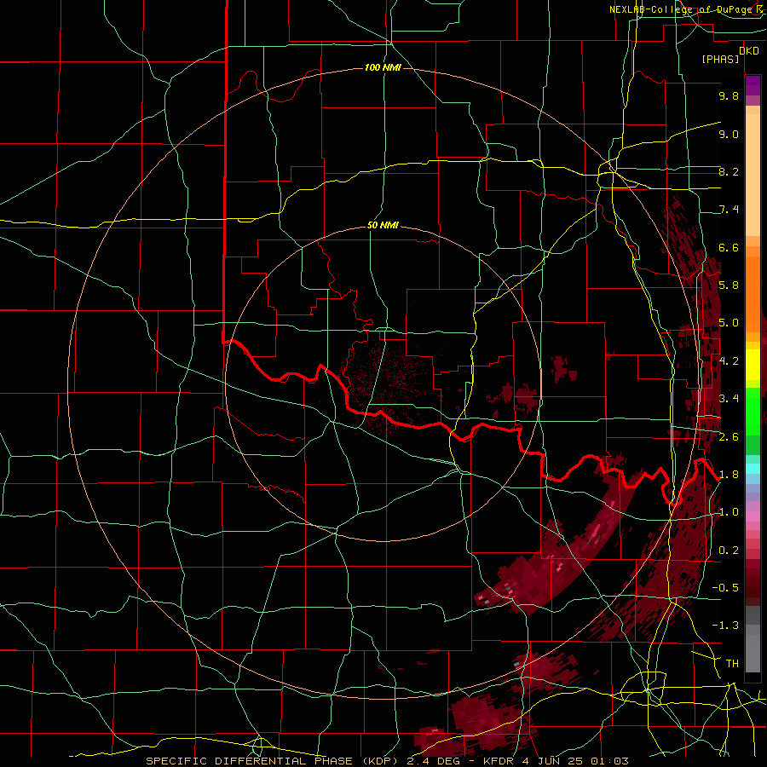Click the 8.2 legend value

(729, 172)
